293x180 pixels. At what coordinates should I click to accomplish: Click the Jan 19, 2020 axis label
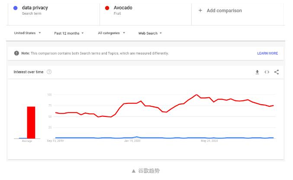tap(132, 141)
